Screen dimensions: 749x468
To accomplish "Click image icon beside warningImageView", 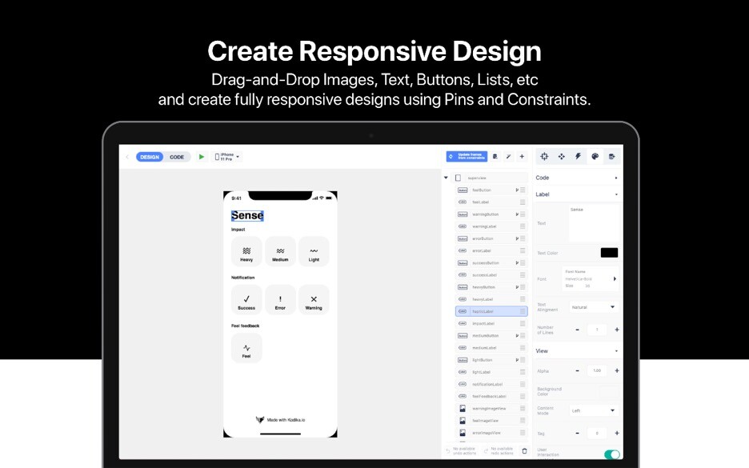I will coord(463,409).
